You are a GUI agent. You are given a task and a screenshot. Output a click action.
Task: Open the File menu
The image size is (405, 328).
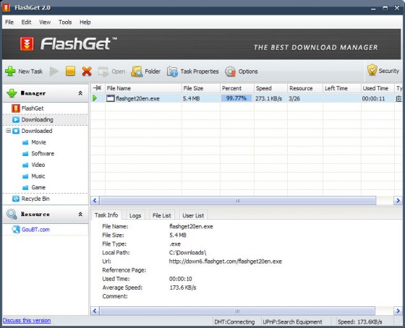9,22
